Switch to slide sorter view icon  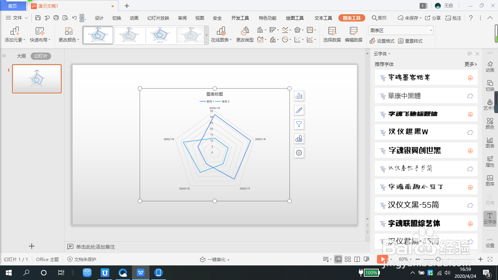pos(348,259)
